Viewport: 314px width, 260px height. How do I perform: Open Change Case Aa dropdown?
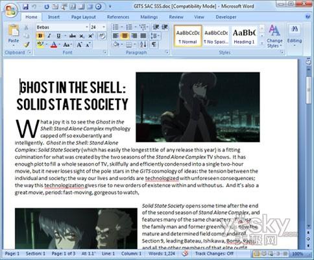point(67,45)
